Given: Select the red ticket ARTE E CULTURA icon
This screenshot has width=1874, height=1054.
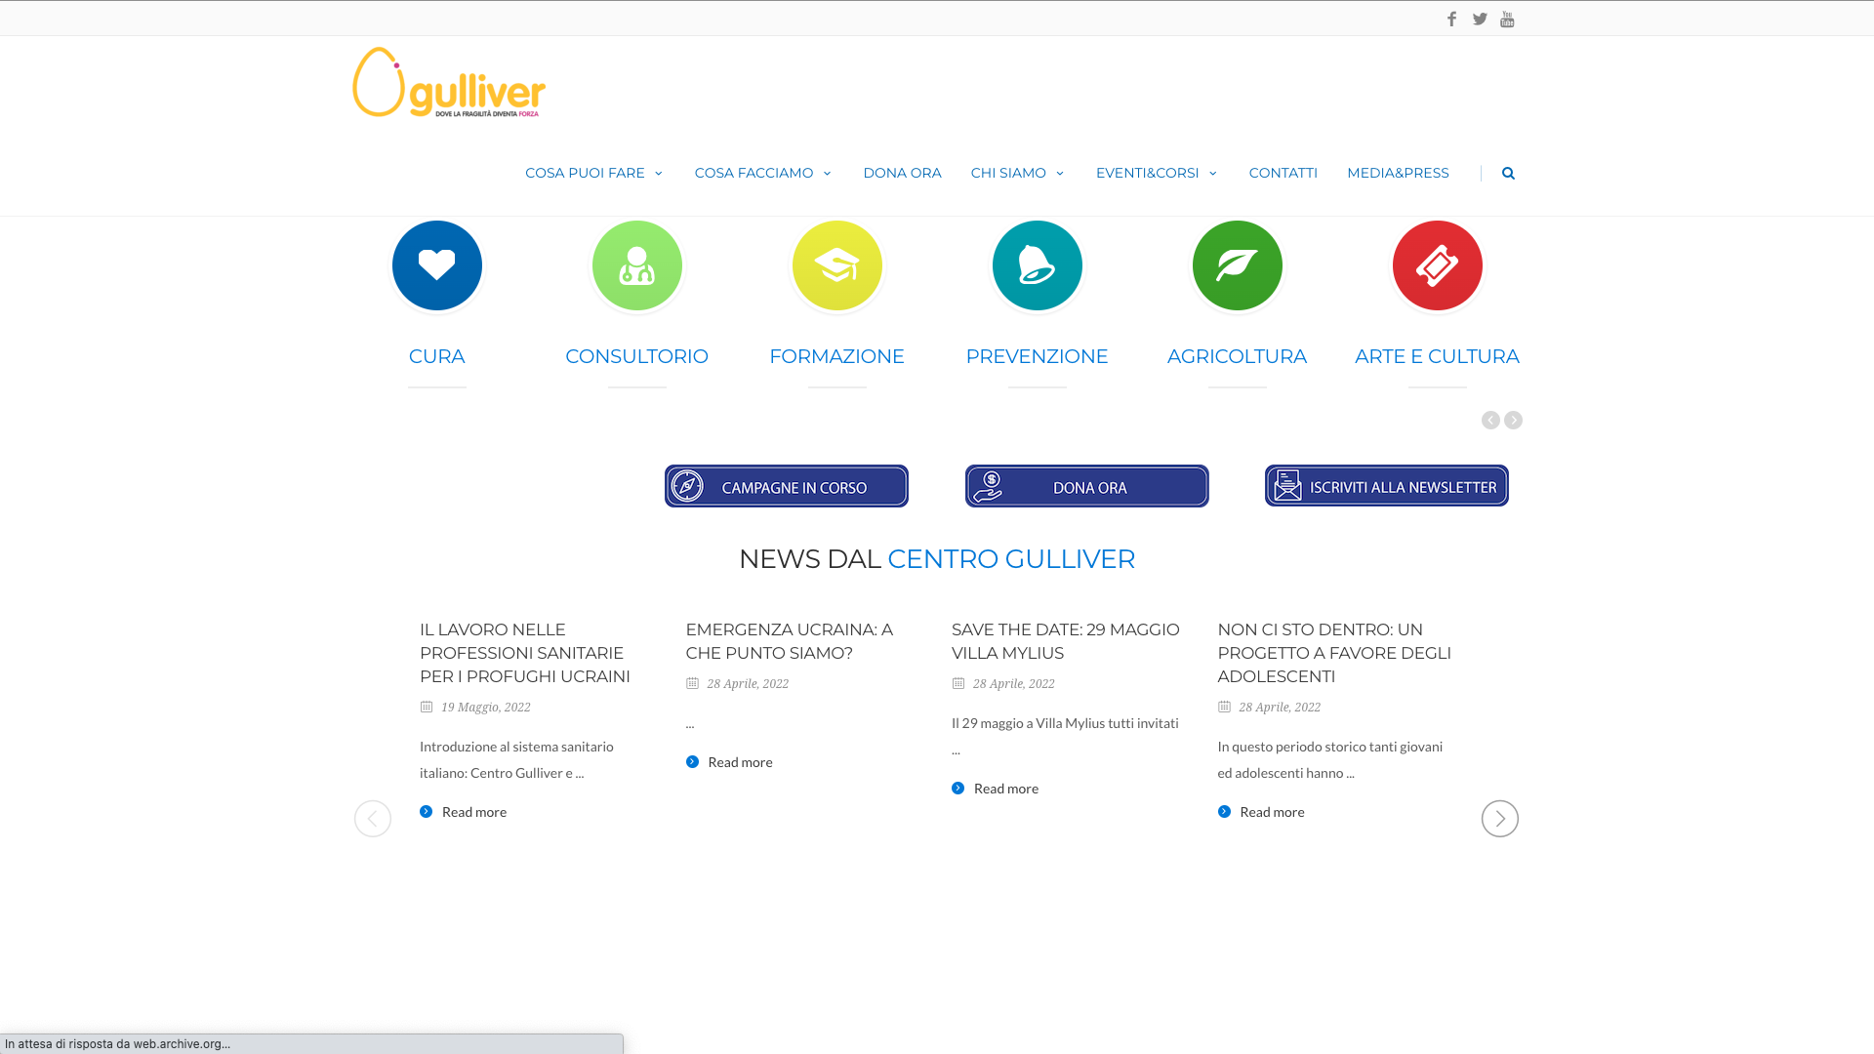Looking at the screenshot, I should coord(1438,265).
